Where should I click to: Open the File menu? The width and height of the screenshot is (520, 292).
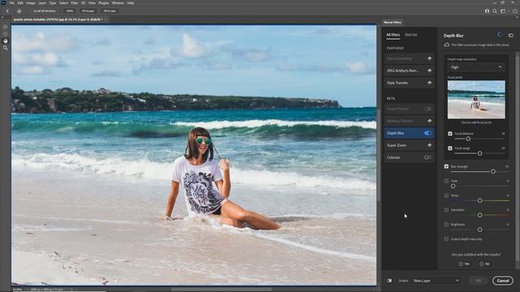(x=12, y=3)
